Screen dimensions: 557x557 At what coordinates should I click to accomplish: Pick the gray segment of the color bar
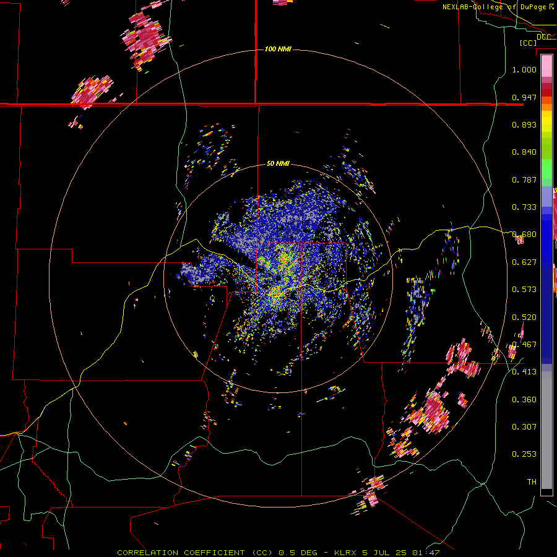pyautogui.click(x=546, y=430)
